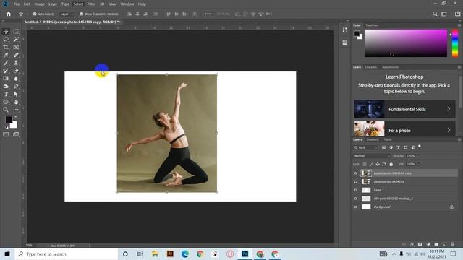Screen dimensions: 463x260
Task: Select the Clone Stamp tool
Action: tap(16, 63)
